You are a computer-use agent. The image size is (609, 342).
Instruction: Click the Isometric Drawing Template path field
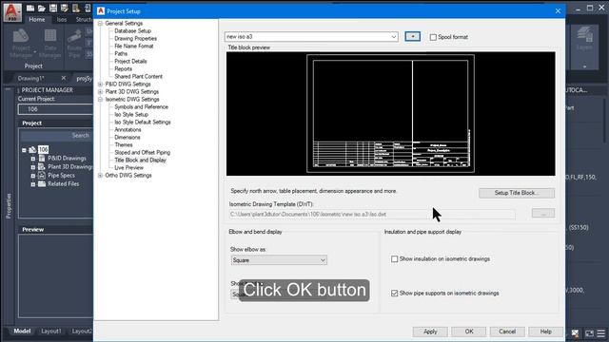tap(372, 214)
